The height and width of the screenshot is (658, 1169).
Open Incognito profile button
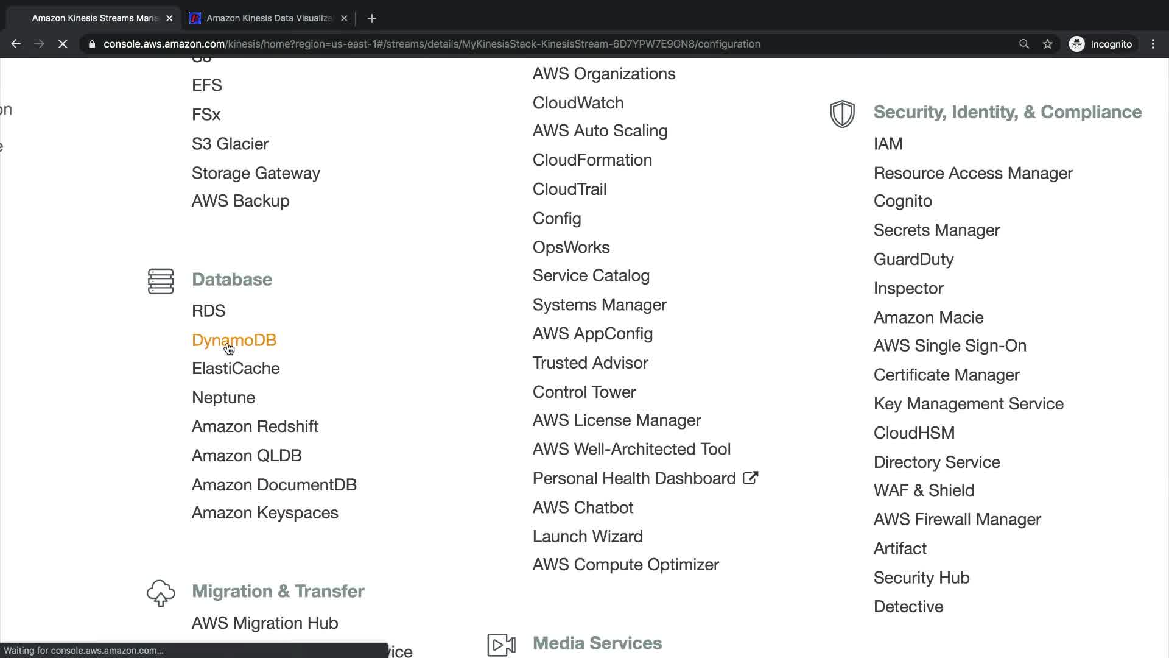point(1101,44)
